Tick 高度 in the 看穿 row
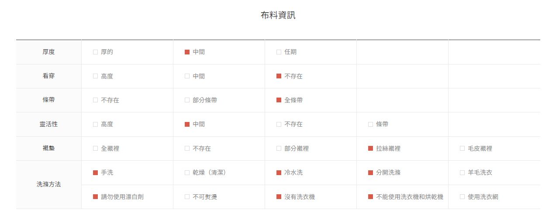This screenshot has height=223, width=542. (x=95, y=76)
